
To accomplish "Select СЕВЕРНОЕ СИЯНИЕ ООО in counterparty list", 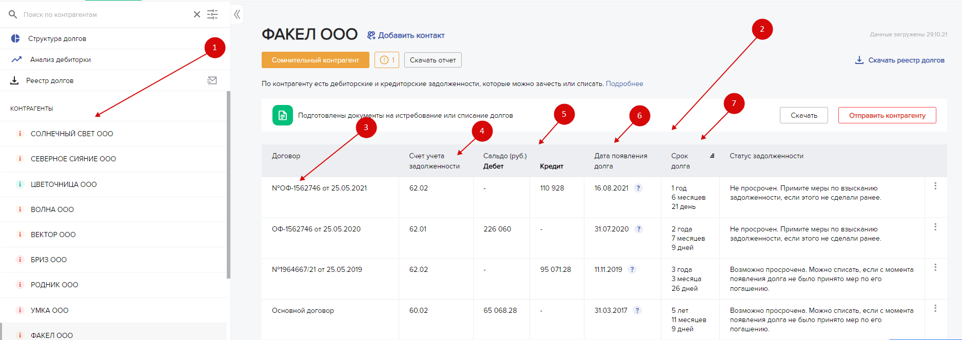I will click(73, 159).
